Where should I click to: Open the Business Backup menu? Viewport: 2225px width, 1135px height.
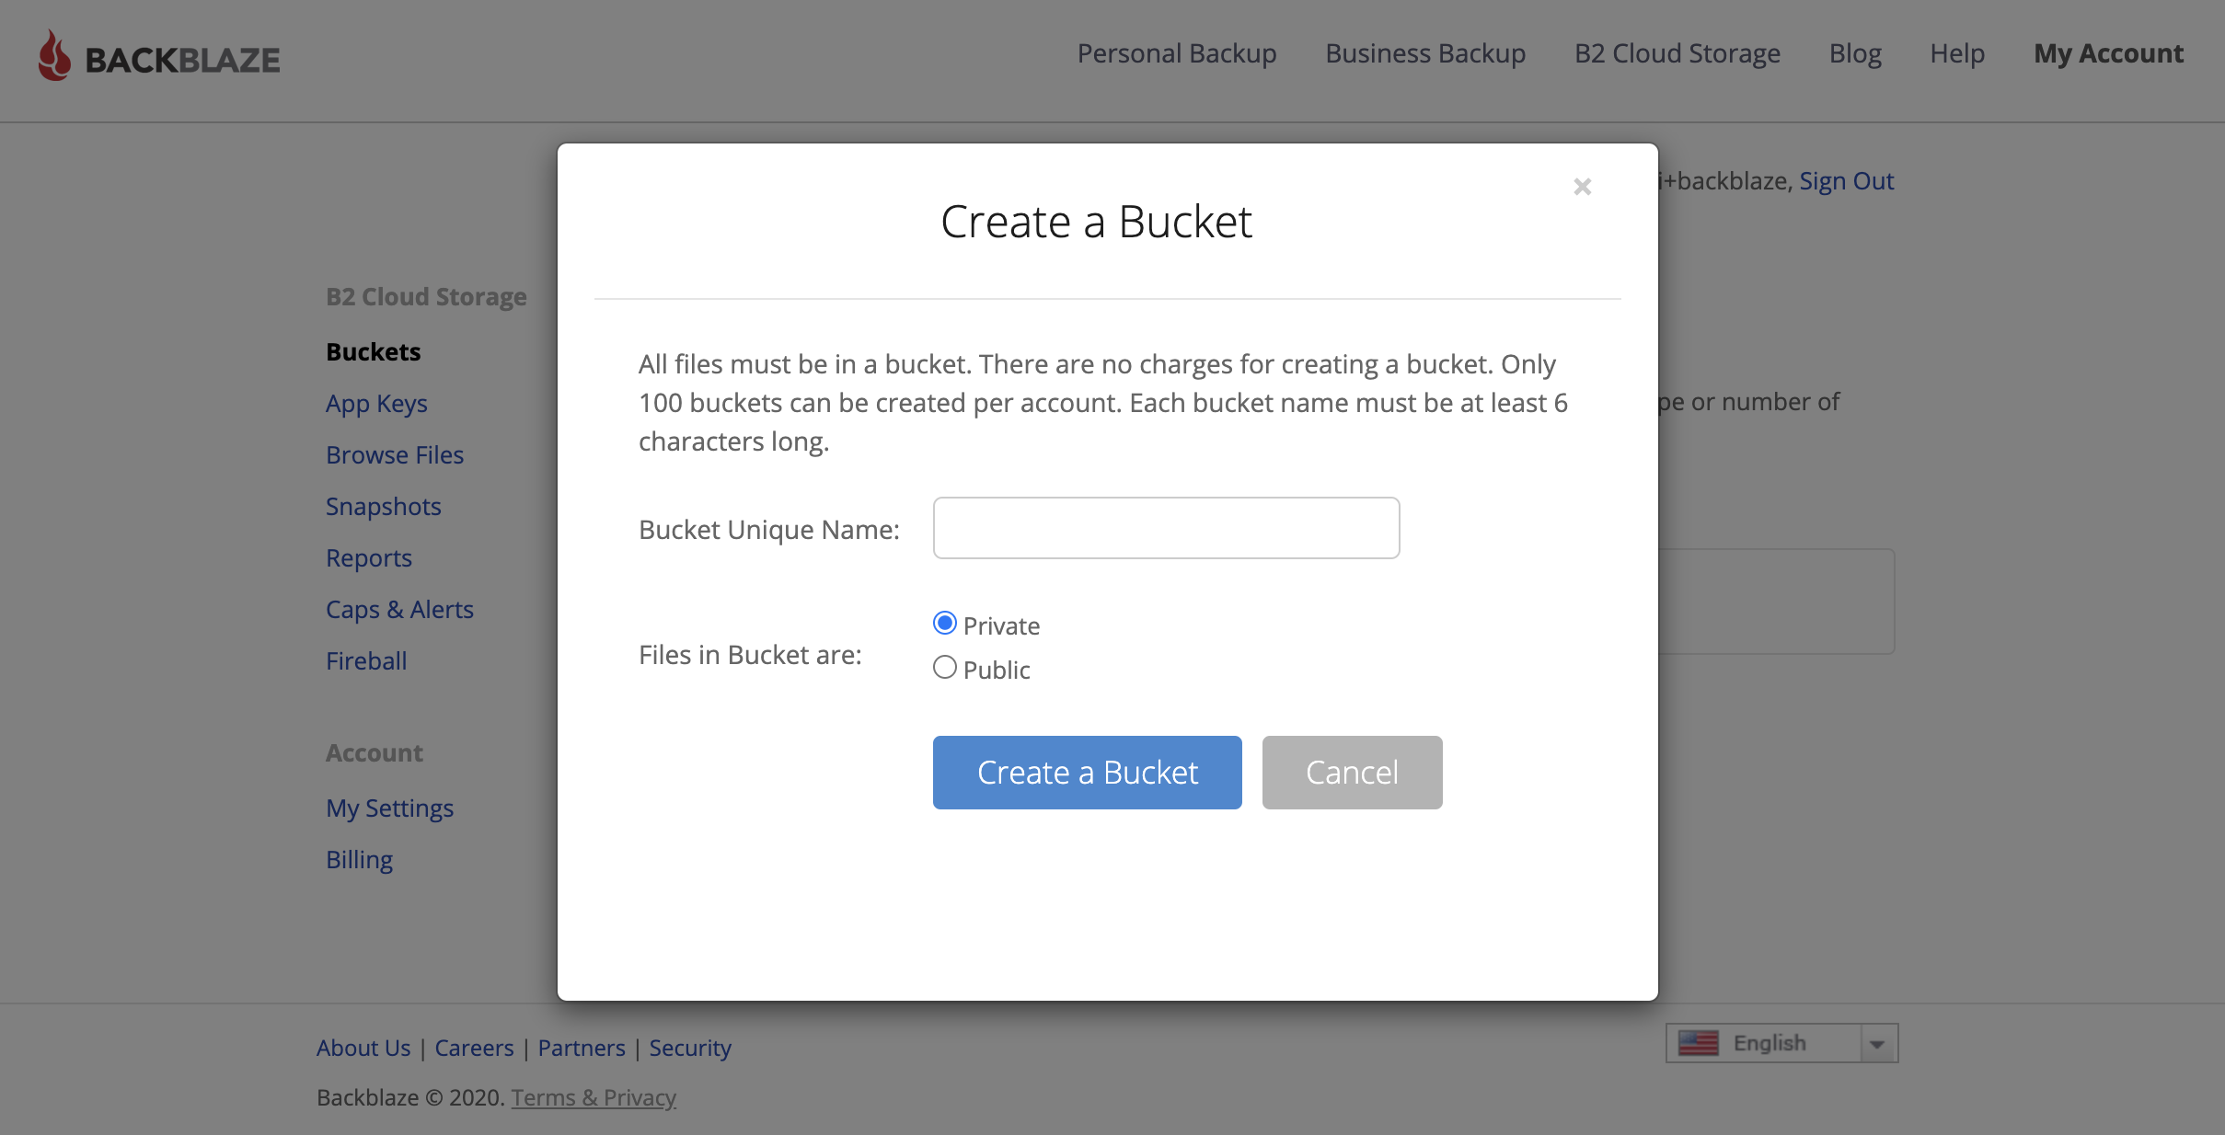[1424, 53]
